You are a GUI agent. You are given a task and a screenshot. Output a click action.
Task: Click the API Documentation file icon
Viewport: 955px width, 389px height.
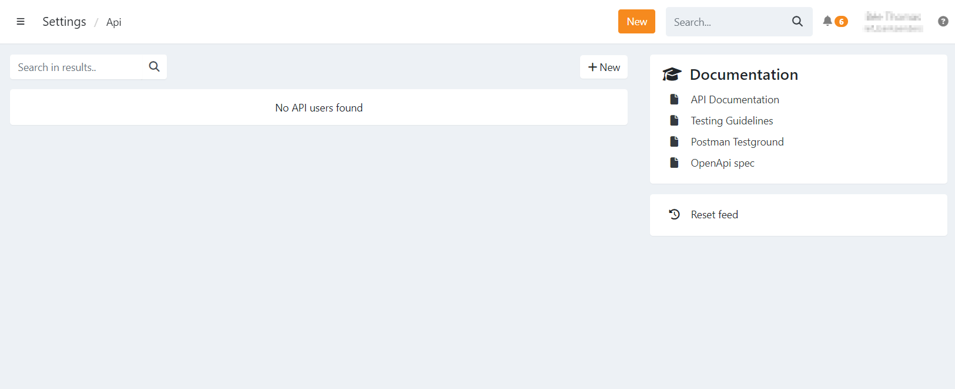pos(675,100)
